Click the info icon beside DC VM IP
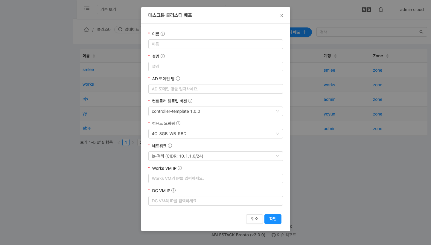 (173, 190)
